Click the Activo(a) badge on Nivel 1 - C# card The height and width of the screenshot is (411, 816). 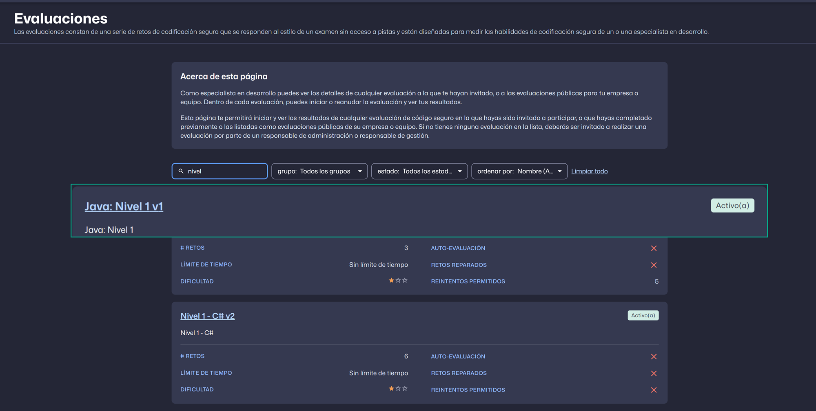pos(643,315)
